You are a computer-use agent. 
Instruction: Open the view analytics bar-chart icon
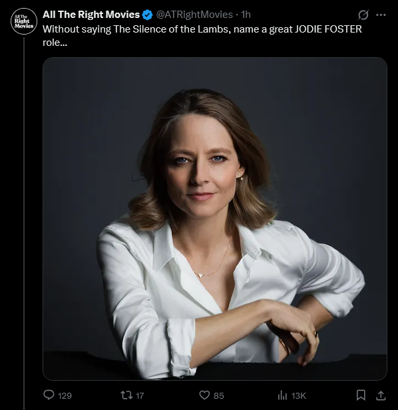(282, 395)
